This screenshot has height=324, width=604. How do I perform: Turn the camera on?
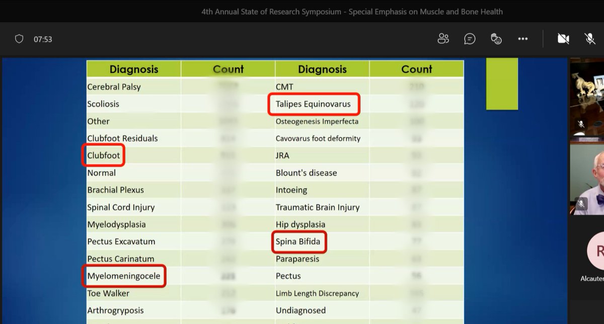coord(563,39)
